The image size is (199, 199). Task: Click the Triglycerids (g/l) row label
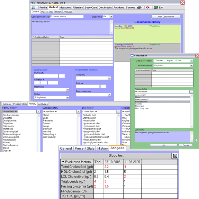[77, 181]
